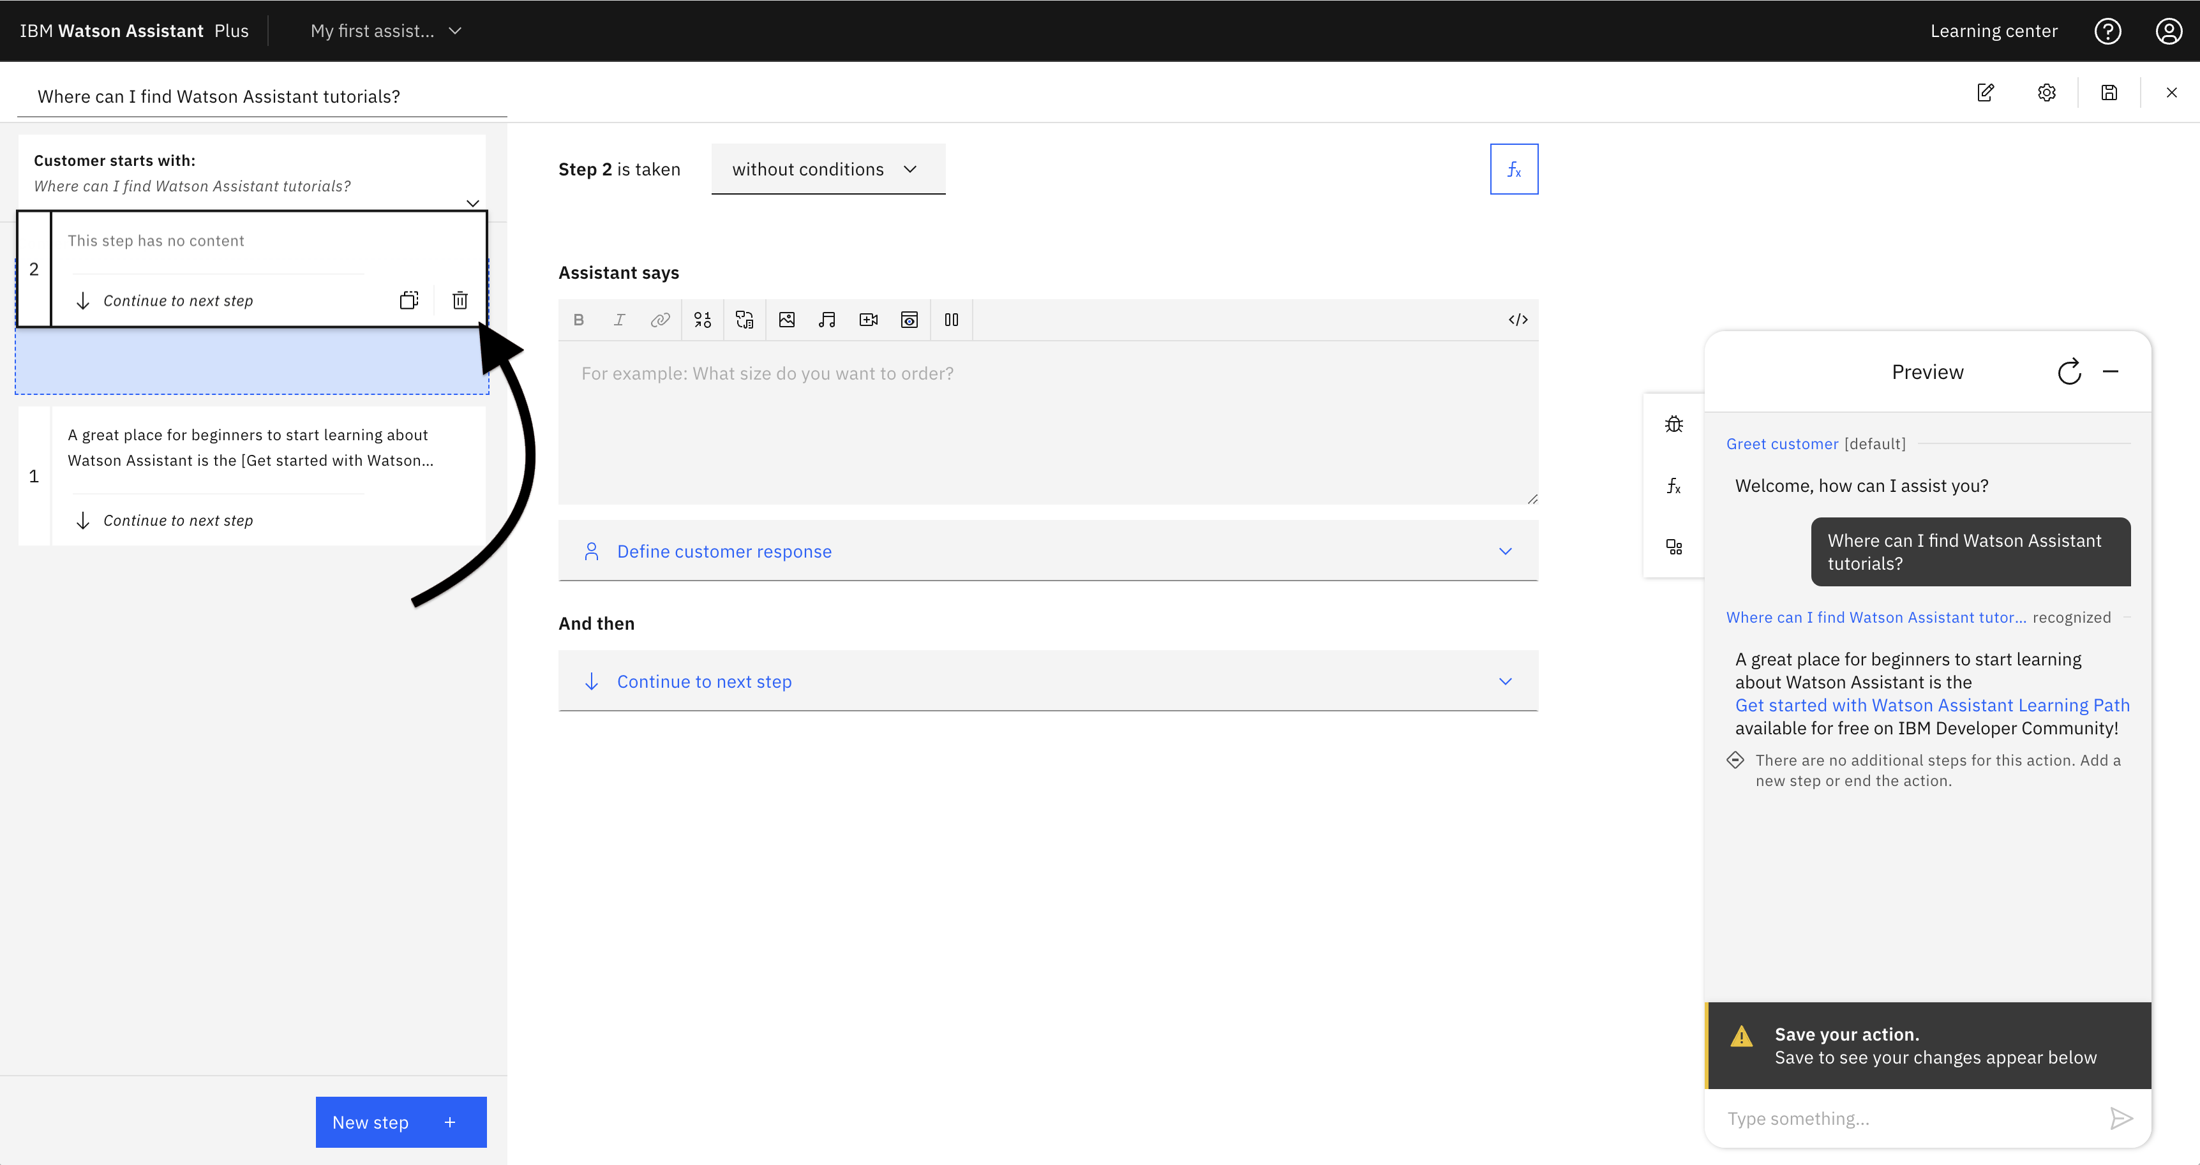The width and height of the screenshot is (2200, 1165).
Task: Open the 'Continue to next step' And then dropdown
Action: click(x=1048, y=681)
